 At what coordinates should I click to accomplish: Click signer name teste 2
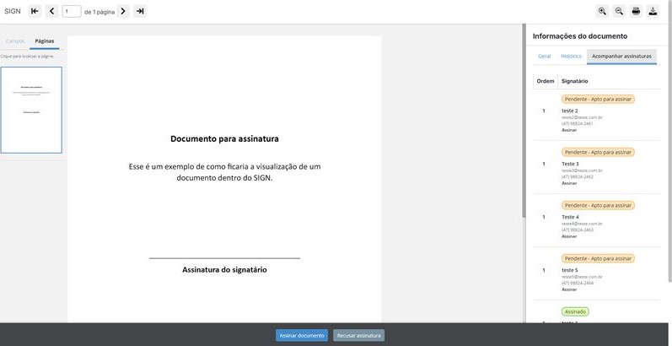570,111
